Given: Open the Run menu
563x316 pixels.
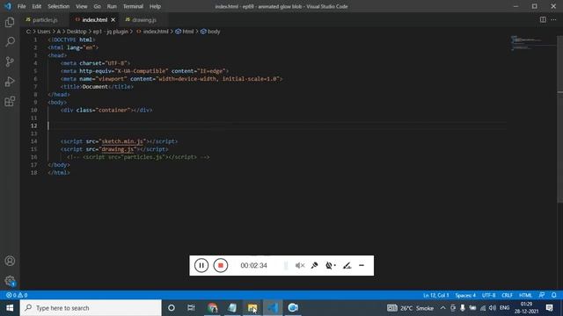Looking at the screenshot, I should click(112, 6).
